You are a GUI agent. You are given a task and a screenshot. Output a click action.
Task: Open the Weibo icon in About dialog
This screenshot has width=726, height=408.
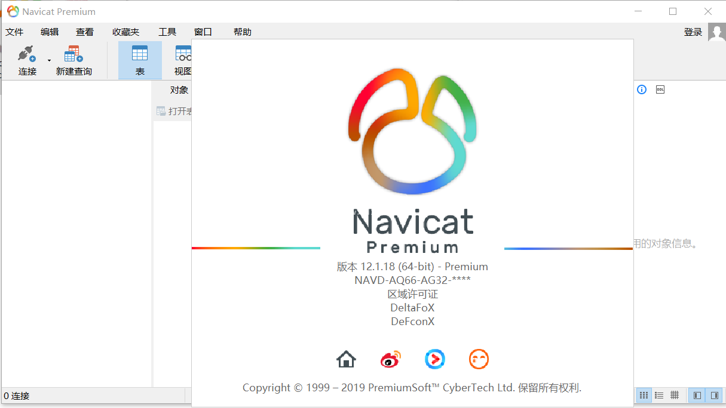pyautogui.click(x=391, y=359)
